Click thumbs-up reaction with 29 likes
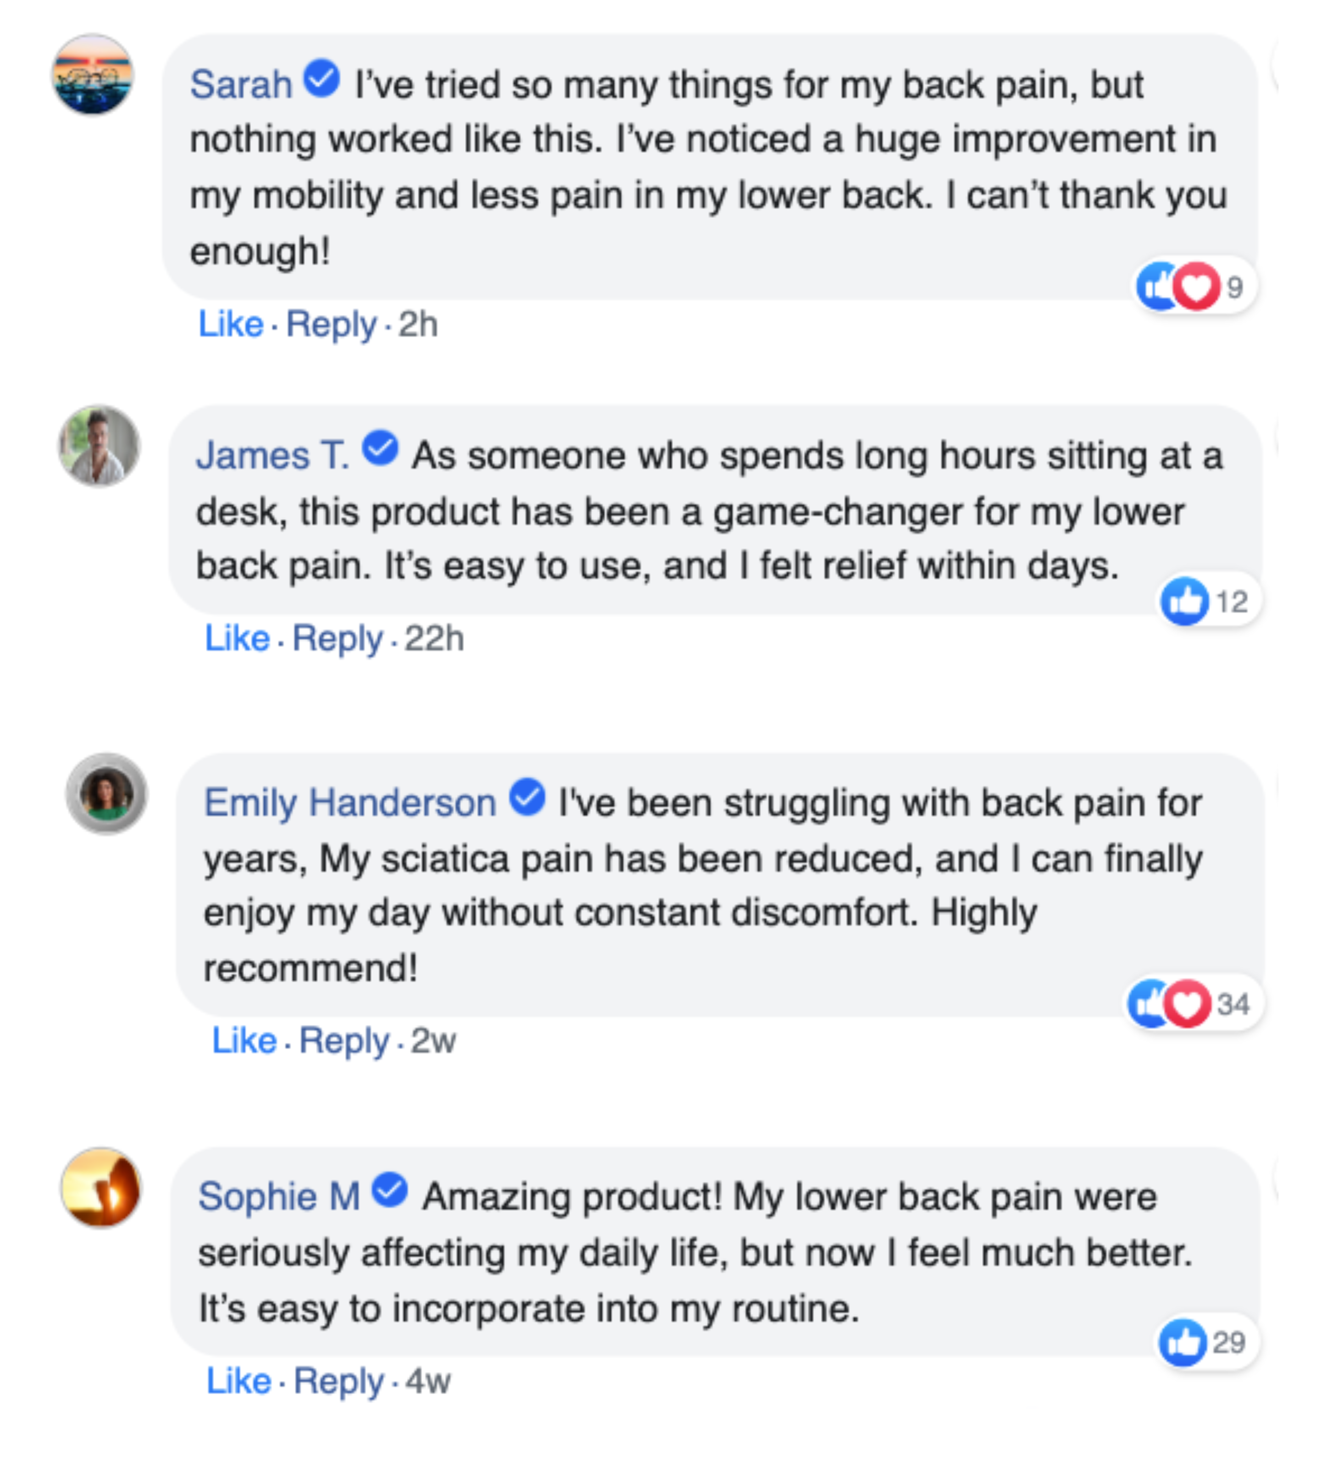Viewport: 1344px width, 1472px height. tap(1182, 1342)
